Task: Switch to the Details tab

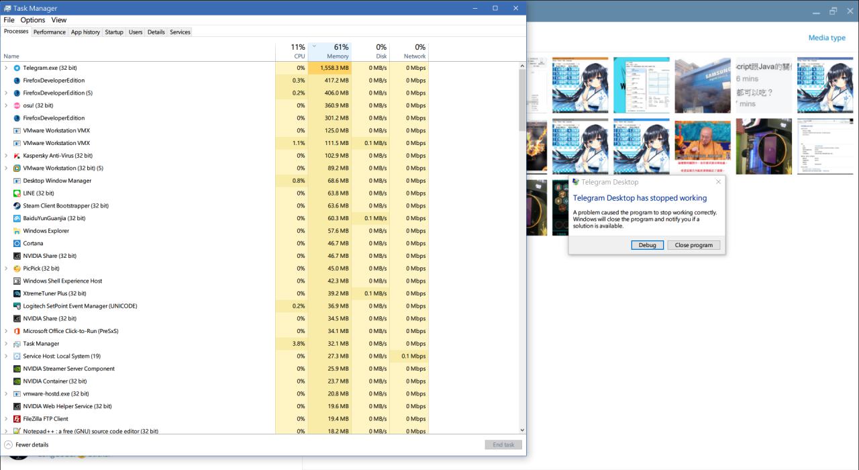Action: coord(156,32)
